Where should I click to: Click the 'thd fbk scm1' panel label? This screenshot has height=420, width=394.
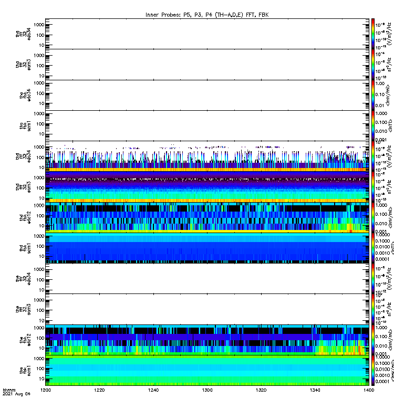coord(25,248)
